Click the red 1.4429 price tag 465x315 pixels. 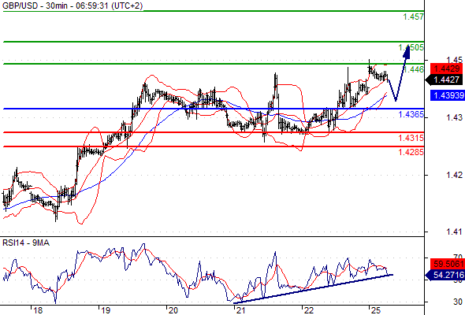click(447, 69)
